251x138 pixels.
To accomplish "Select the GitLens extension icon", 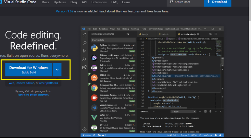I will tap(94, 58).
